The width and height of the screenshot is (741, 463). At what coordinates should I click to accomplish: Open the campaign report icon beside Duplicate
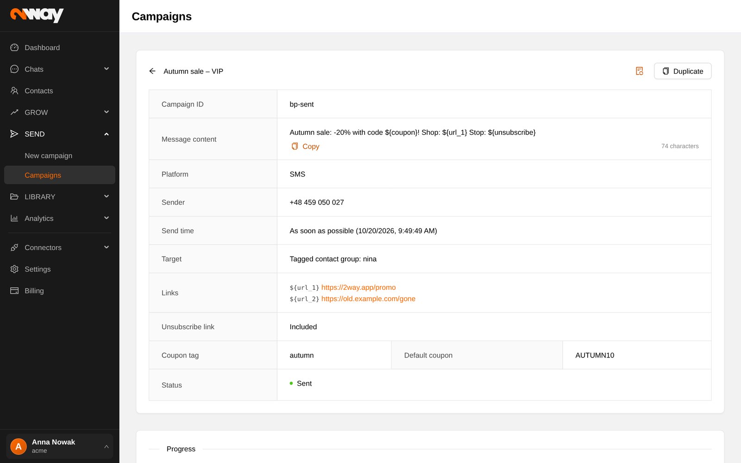640,71
